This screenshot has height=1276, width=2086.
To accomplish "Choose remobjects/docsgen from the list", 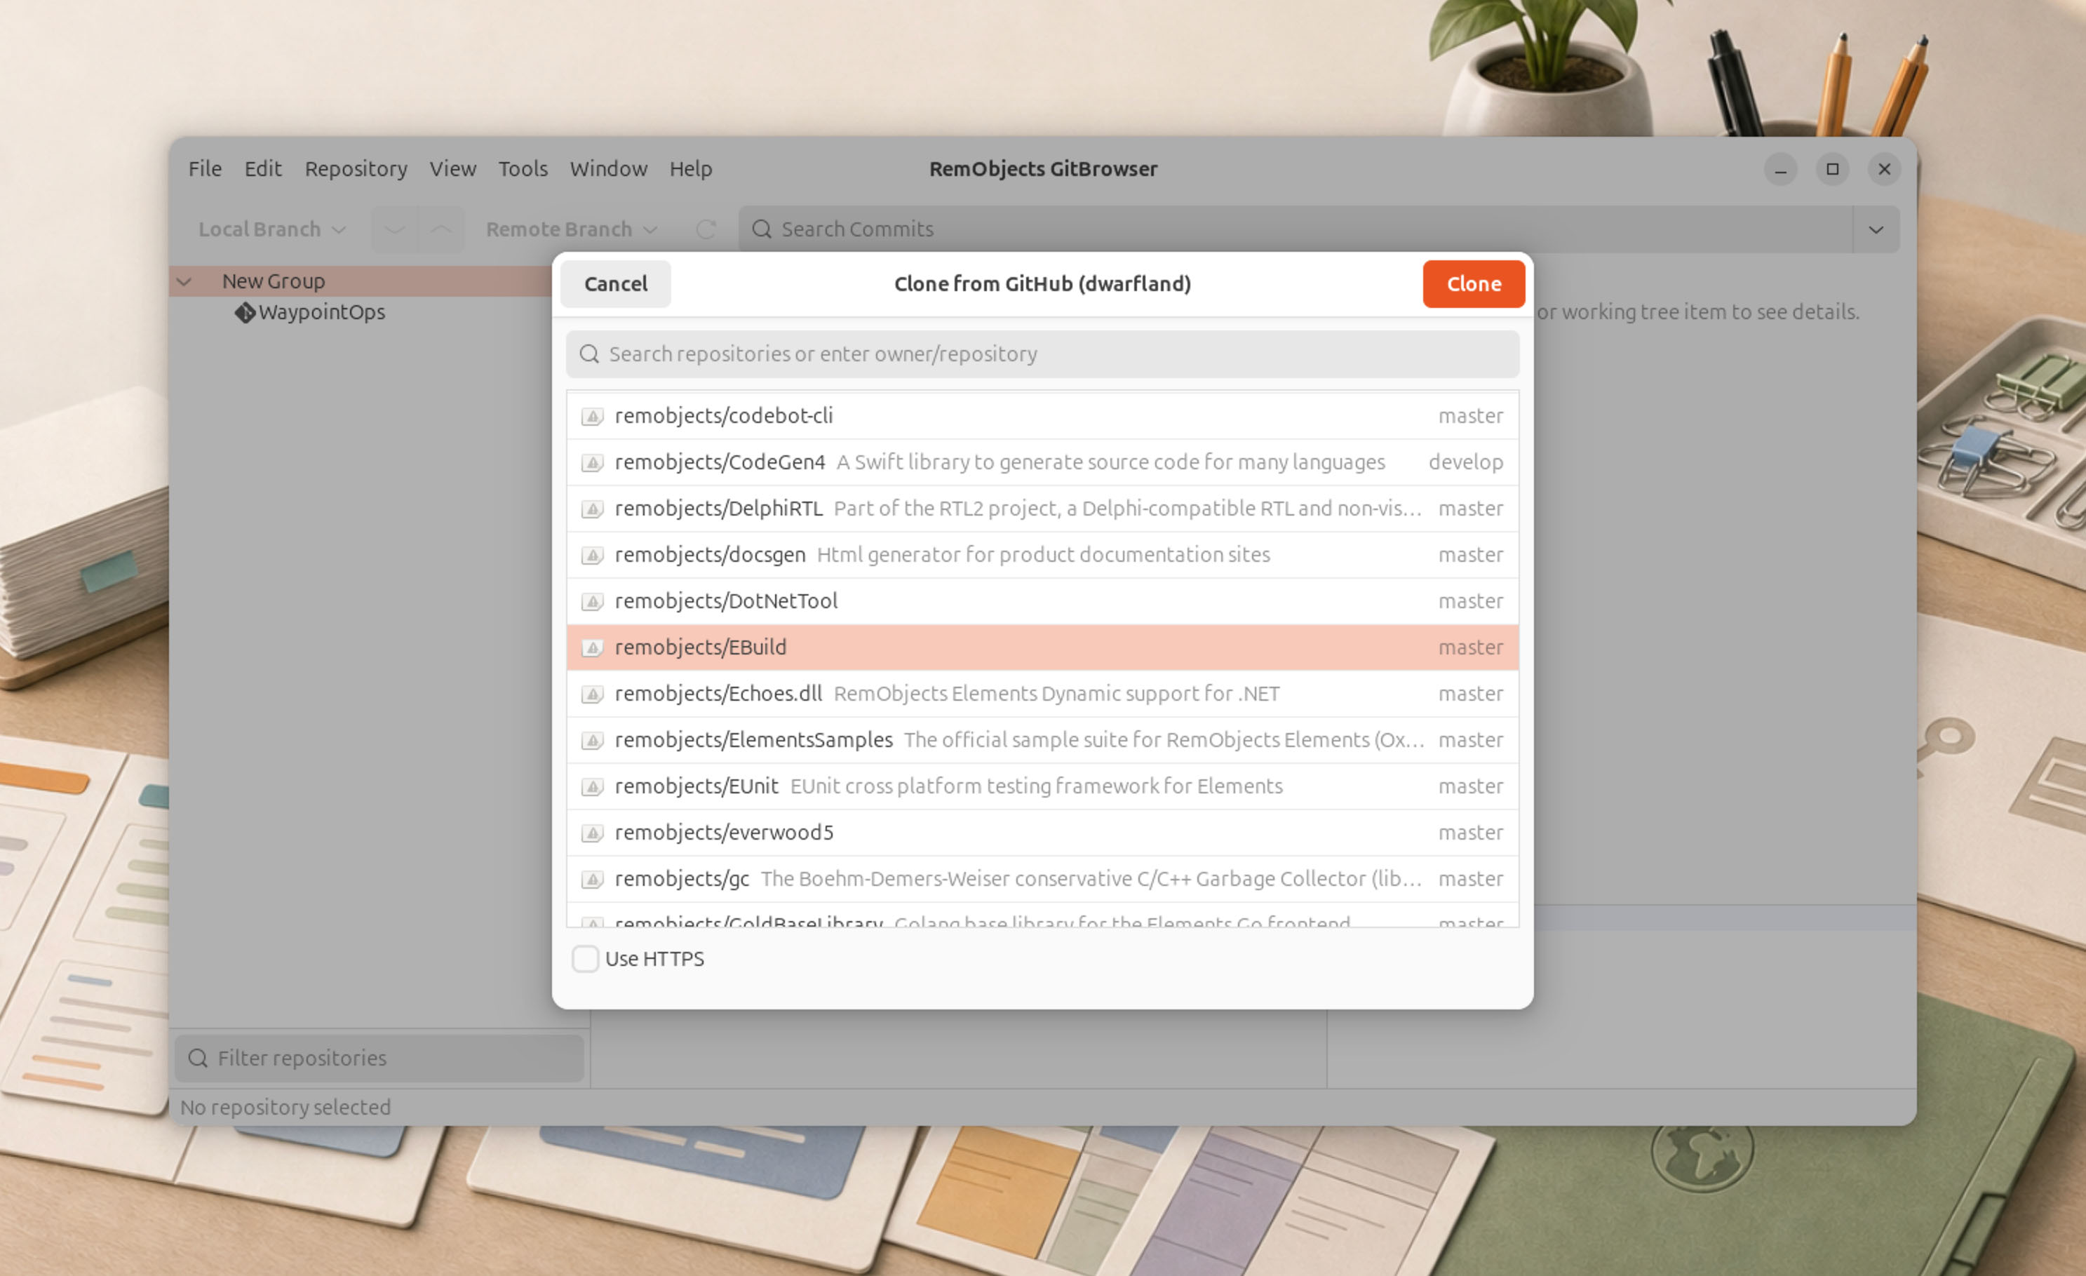I will [x=1043, y=556].
